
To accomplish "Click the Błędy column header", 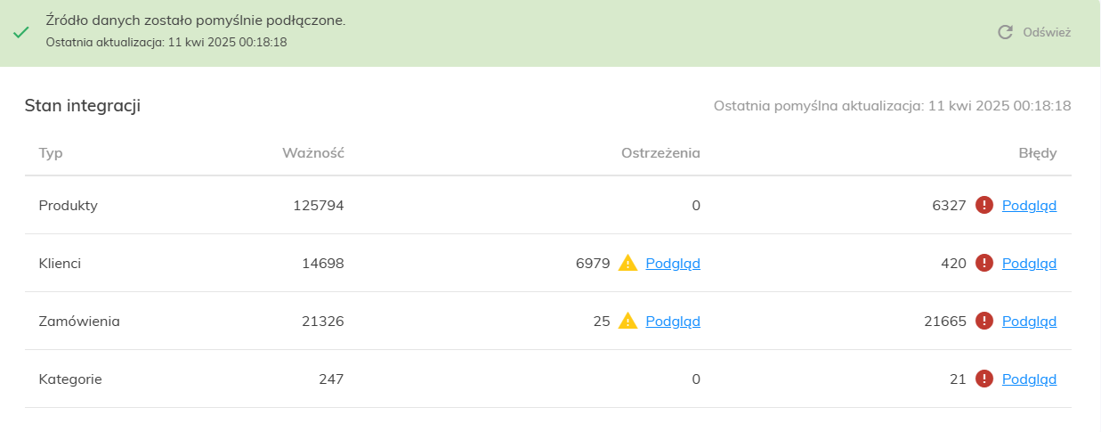I will [x=1038, y=153].
